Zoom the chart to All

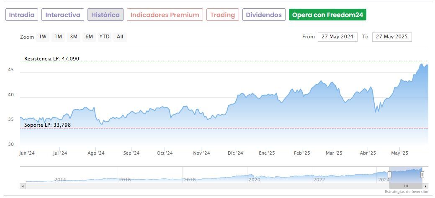(120, 37)
